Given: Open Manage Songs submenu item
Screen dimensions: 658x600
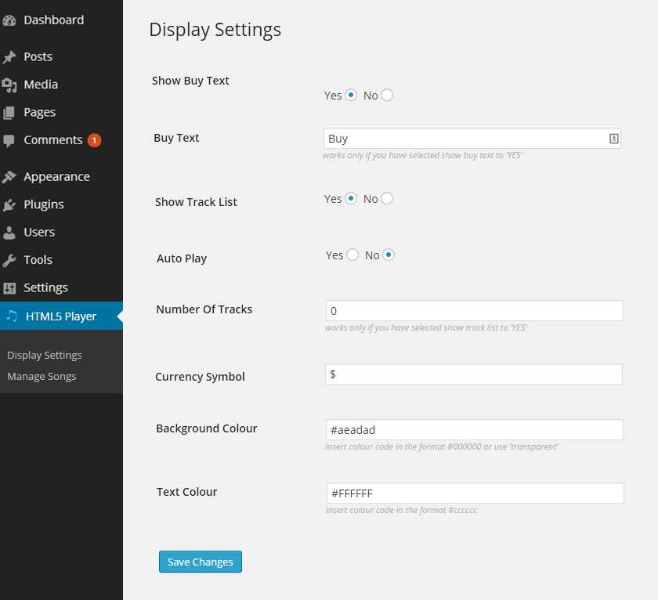Looking at the screenshot, I should pyautogui.click(x=42, y=376).
